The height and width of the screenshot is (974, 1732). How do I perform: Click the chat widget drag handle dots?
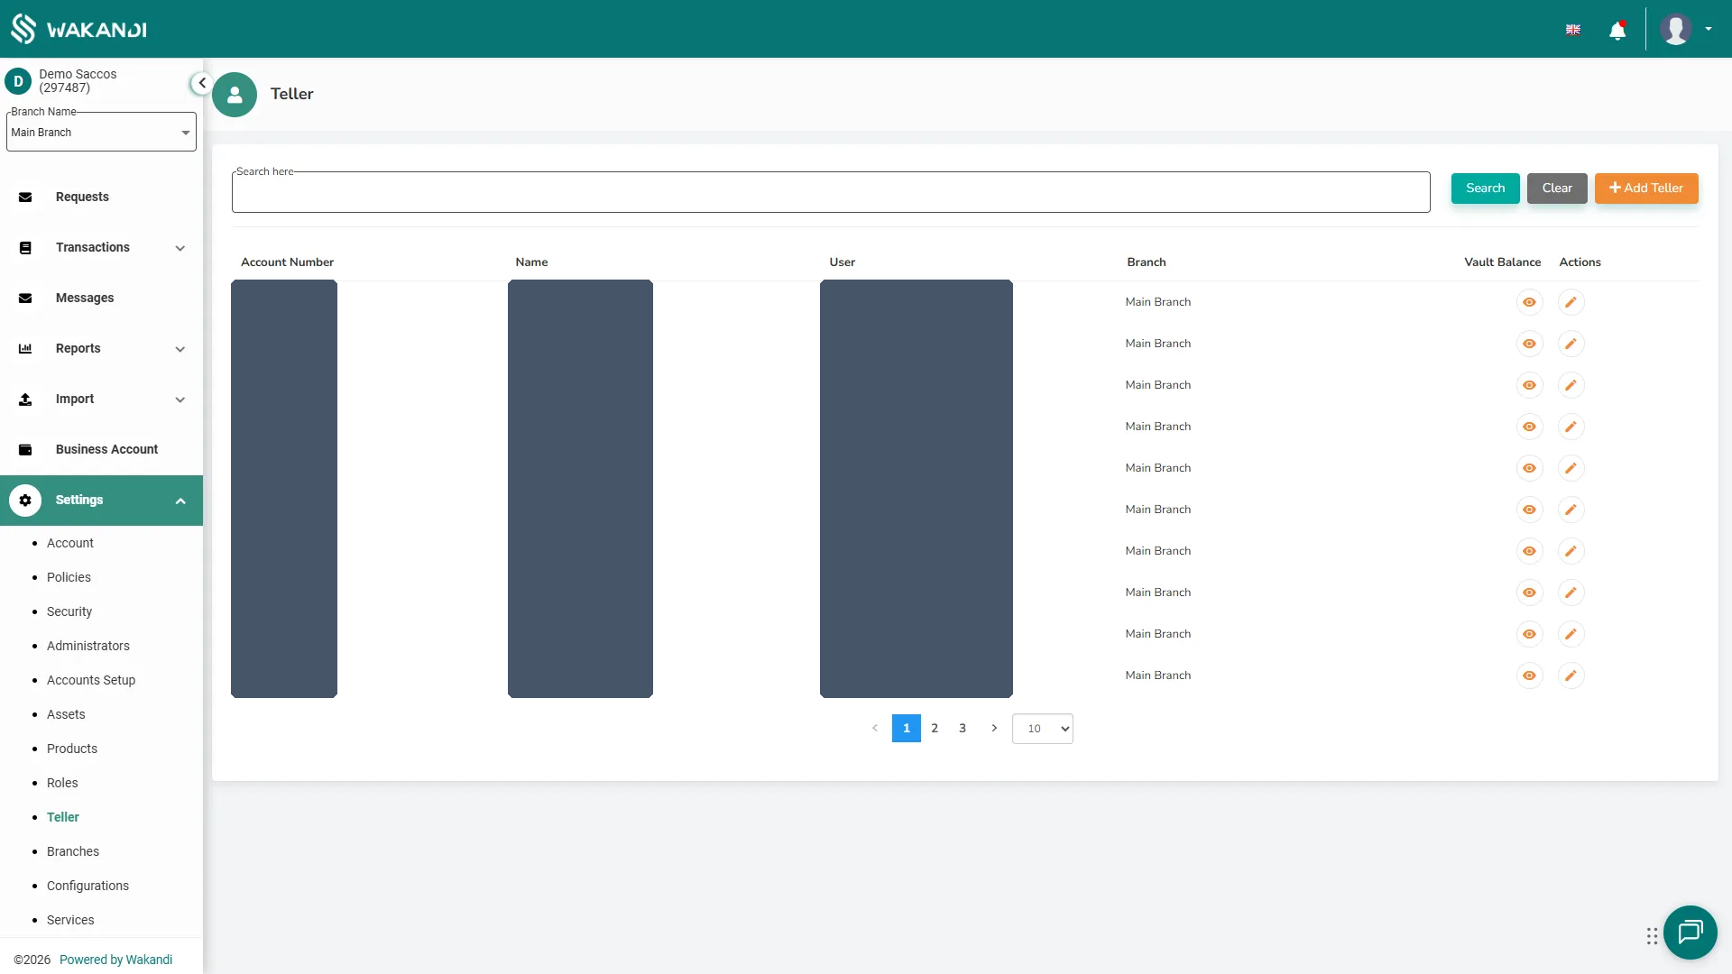click(1652, 936)
